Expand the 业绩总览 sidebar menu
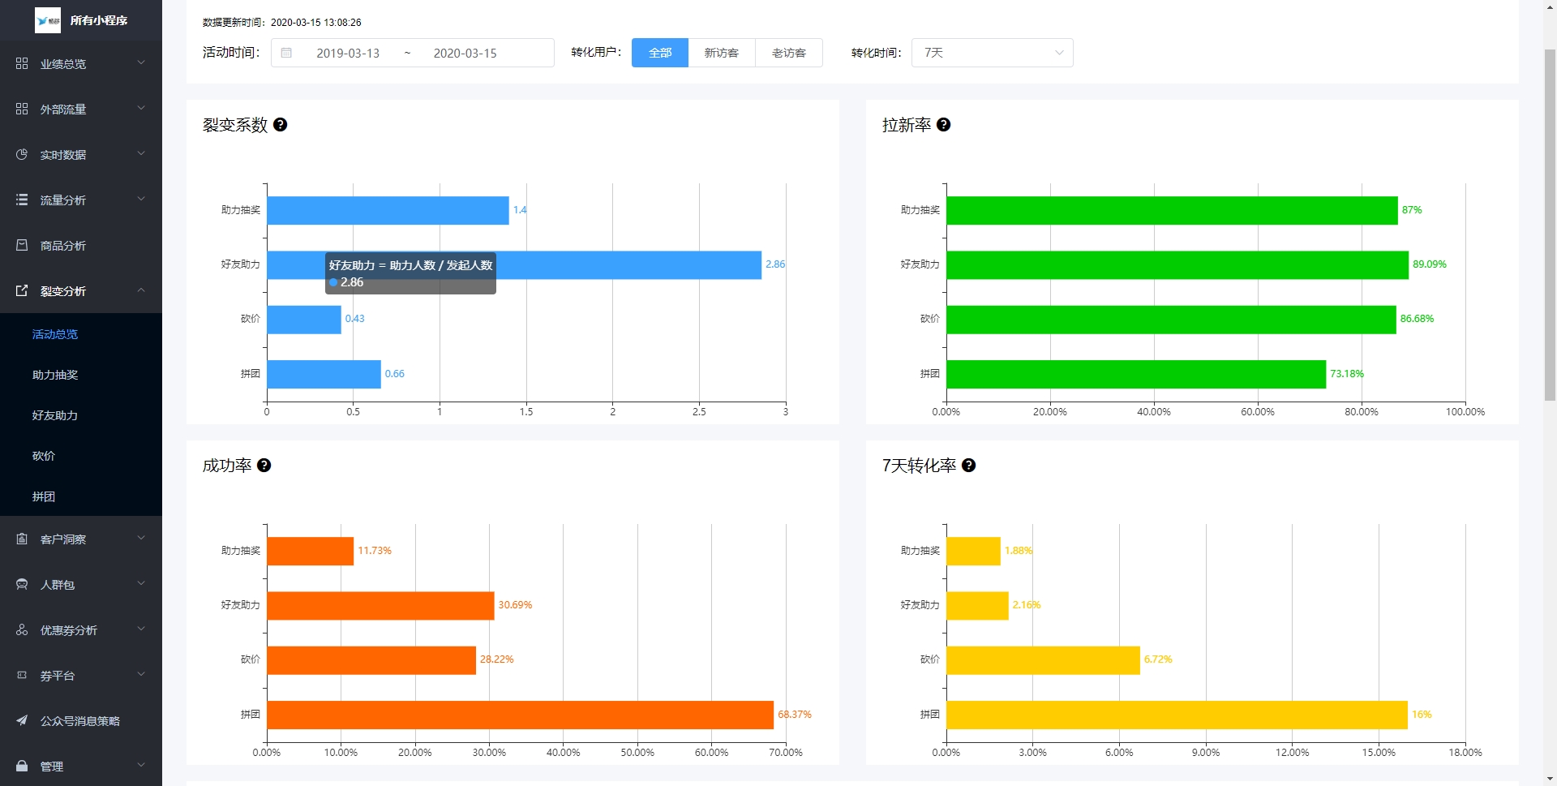Screen dimensions: 1557x786 pyautogui.click(x=81, y=63)
